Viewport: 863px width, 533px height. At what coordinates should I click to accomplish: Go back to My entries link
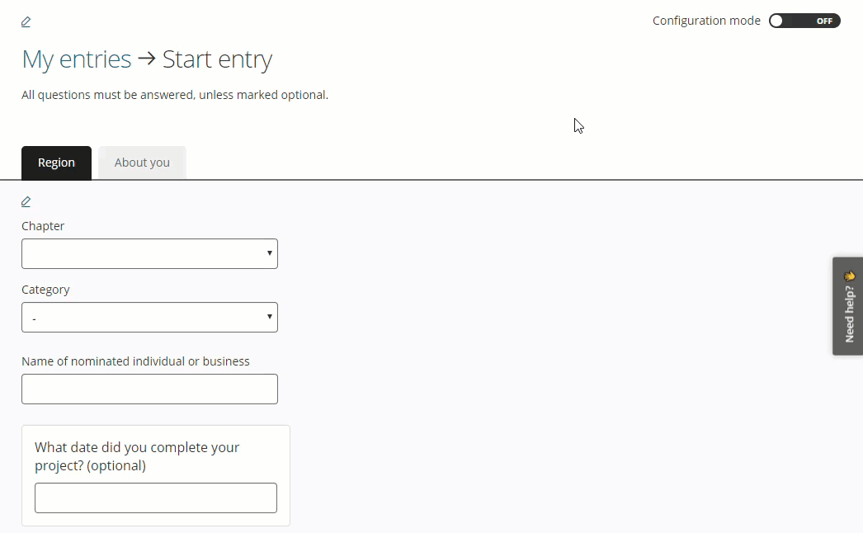76,59
